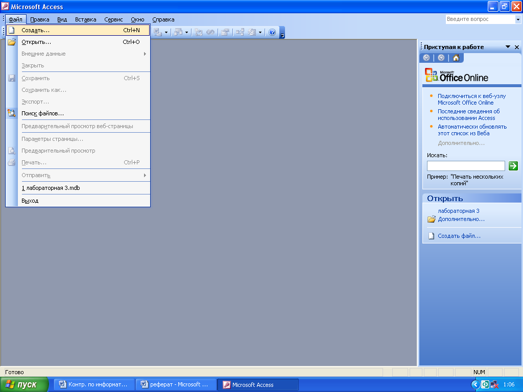Screen dimensions: 523x392
Task: Open the Office Links dropdown arrow
Action: coord(166,32)
